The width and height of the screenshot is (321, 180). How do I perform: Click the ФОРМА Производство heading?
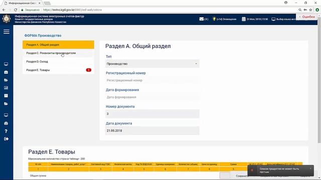click(43, 35)
